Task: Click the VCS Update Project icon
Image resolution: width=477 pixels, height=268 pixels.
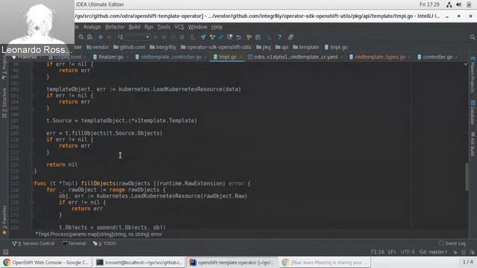Action: 203,37
